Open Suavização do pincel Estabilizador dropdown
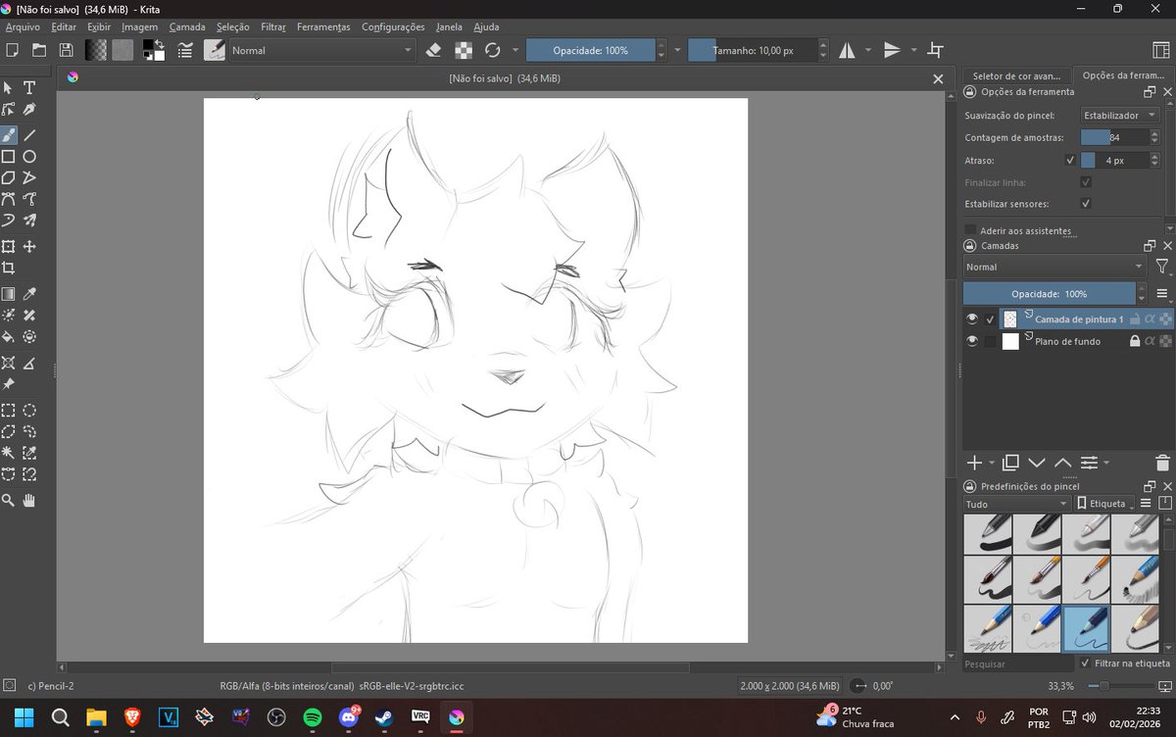Screen dimensions: 1176x737 pyautogui.click(x=1120, y=116)
